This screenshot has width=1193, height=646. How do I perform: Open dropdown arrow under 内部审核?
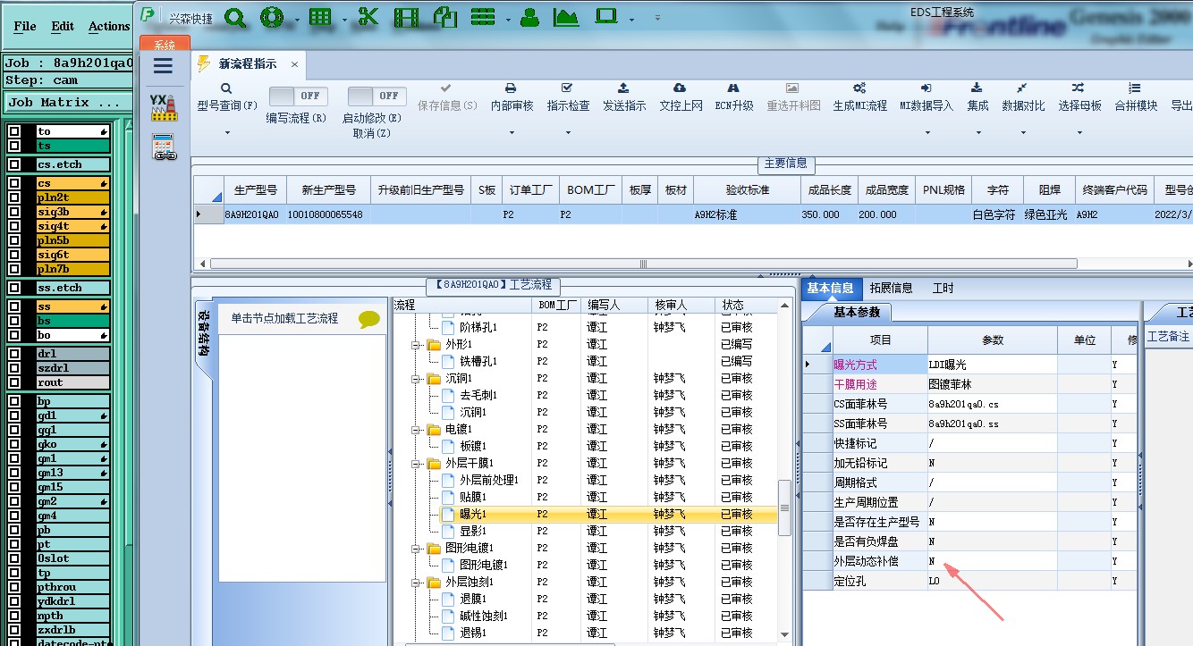pos(512,133)
